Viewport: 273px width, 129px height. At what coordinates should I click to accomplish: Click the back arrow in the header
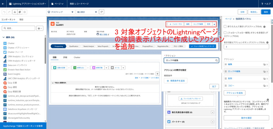3,4
